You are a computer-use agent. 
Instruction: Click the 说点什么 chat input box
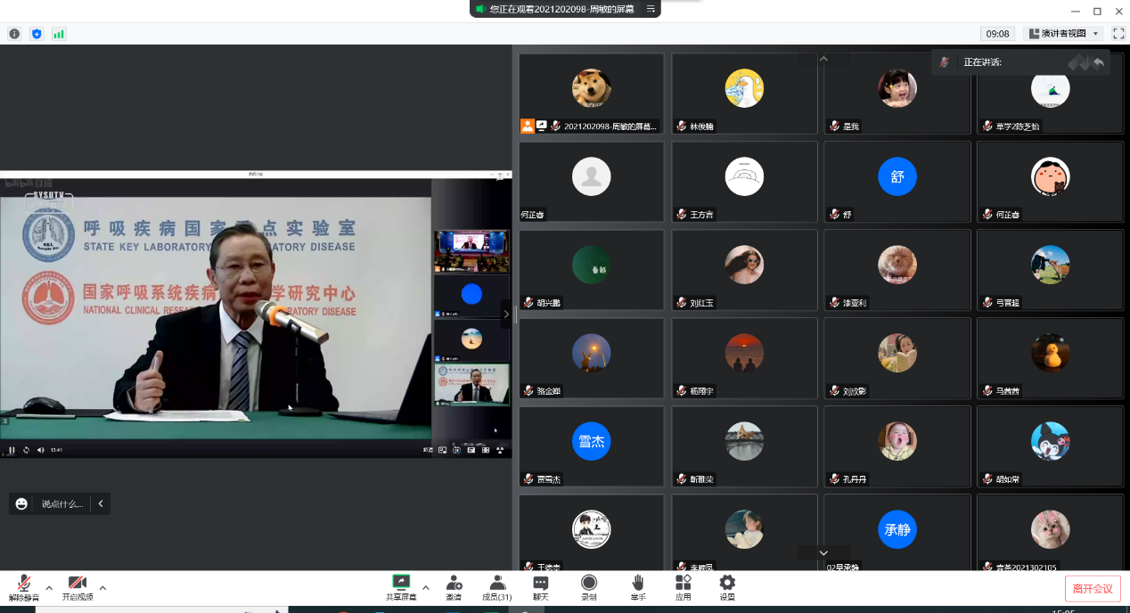(x=62, y=504)
